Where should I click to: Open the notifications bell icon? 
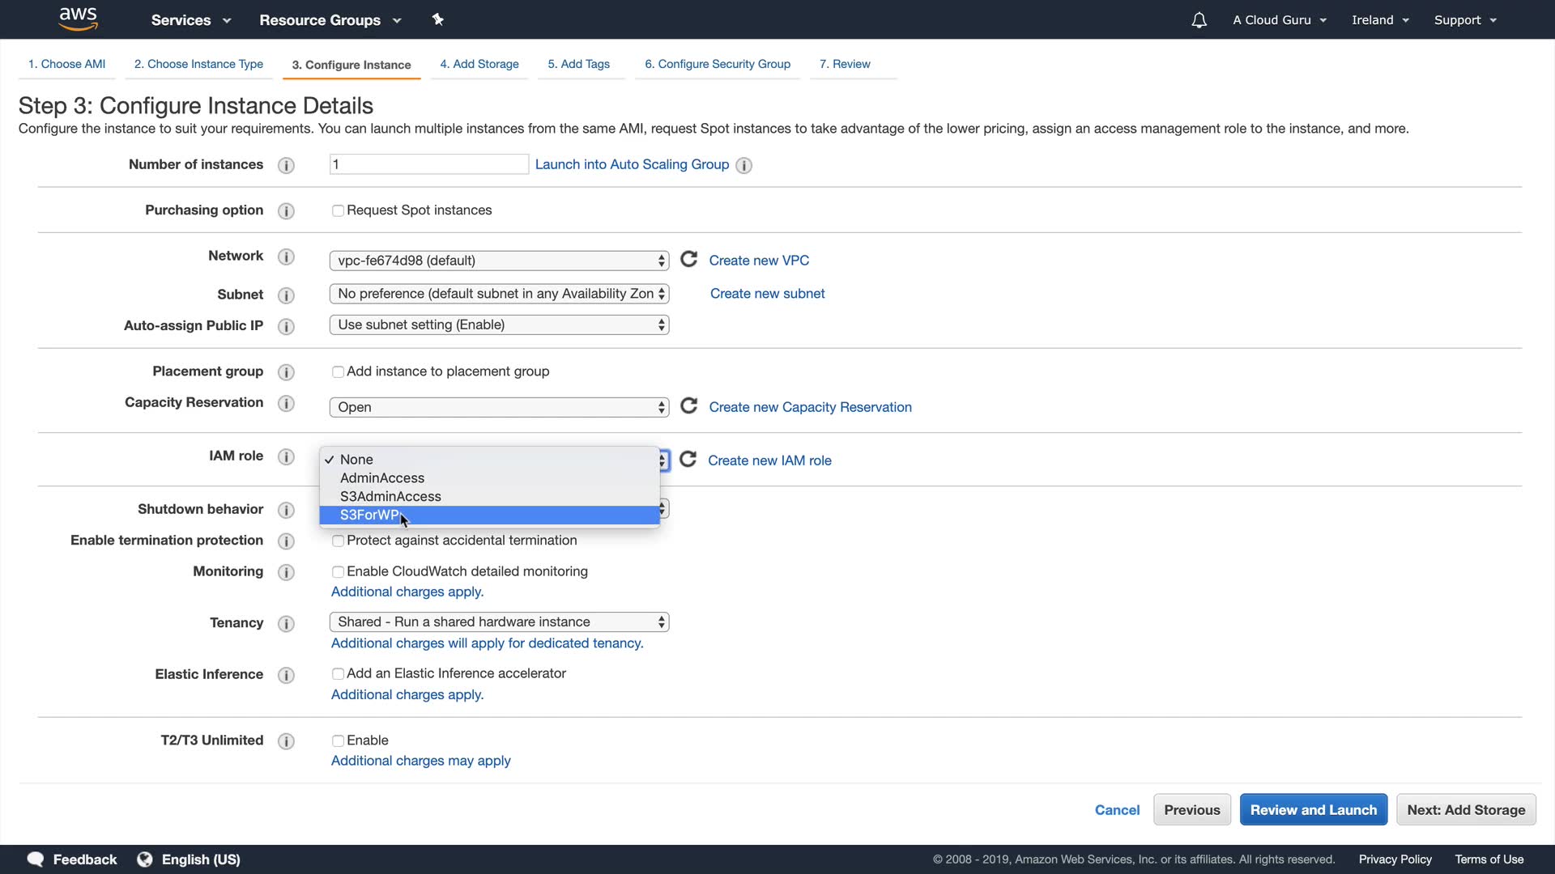point(1199,20)
